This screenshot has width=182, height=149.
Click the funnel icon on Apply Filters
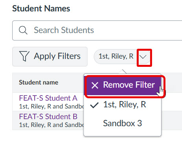(x=24, y=56)
